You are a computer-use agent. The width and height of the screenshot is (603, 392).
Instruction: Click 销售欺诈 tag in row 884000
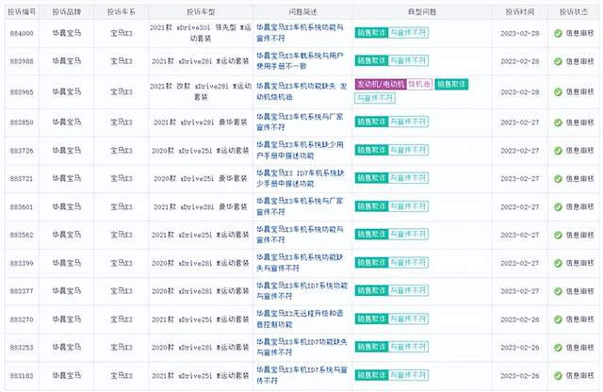pyautogui.click(x=370, y=33)
